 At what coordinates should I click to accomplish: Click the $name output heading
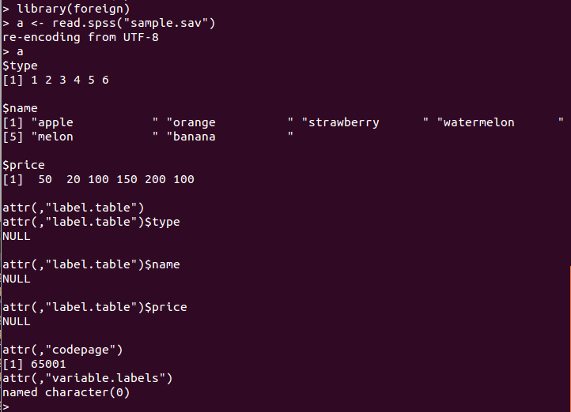click(20, 108)
